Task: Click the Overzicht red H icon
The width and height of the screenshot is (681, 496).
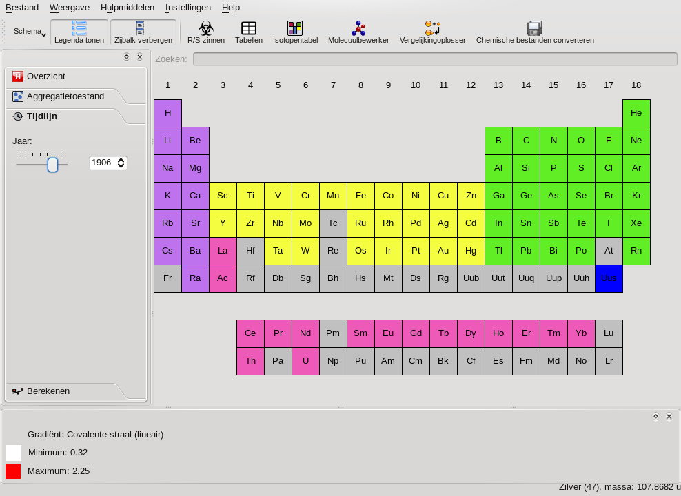Action: click(x=18, y=76)
